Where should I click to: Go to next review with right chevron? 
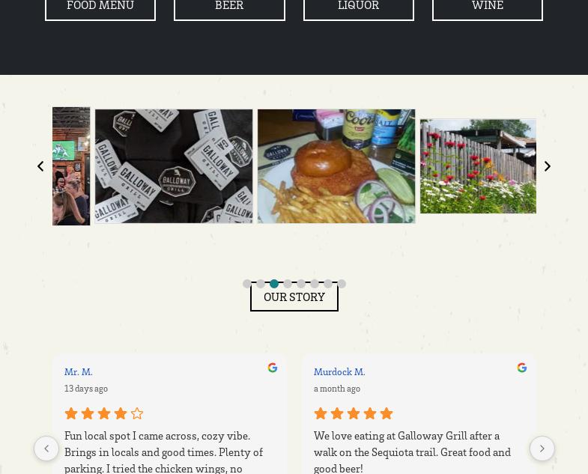click(x=542, y=449)
